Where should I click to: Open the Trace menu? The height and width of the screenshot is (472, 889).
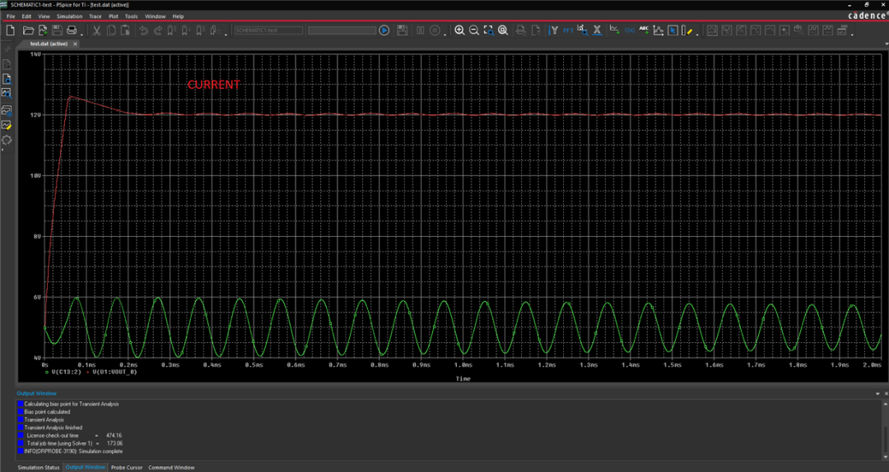click(x=95, y=16)
